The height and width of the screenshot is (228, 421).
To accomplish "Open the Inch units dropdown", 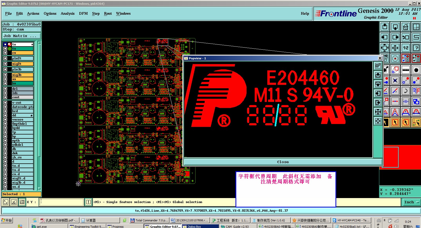I will (411, 202).
